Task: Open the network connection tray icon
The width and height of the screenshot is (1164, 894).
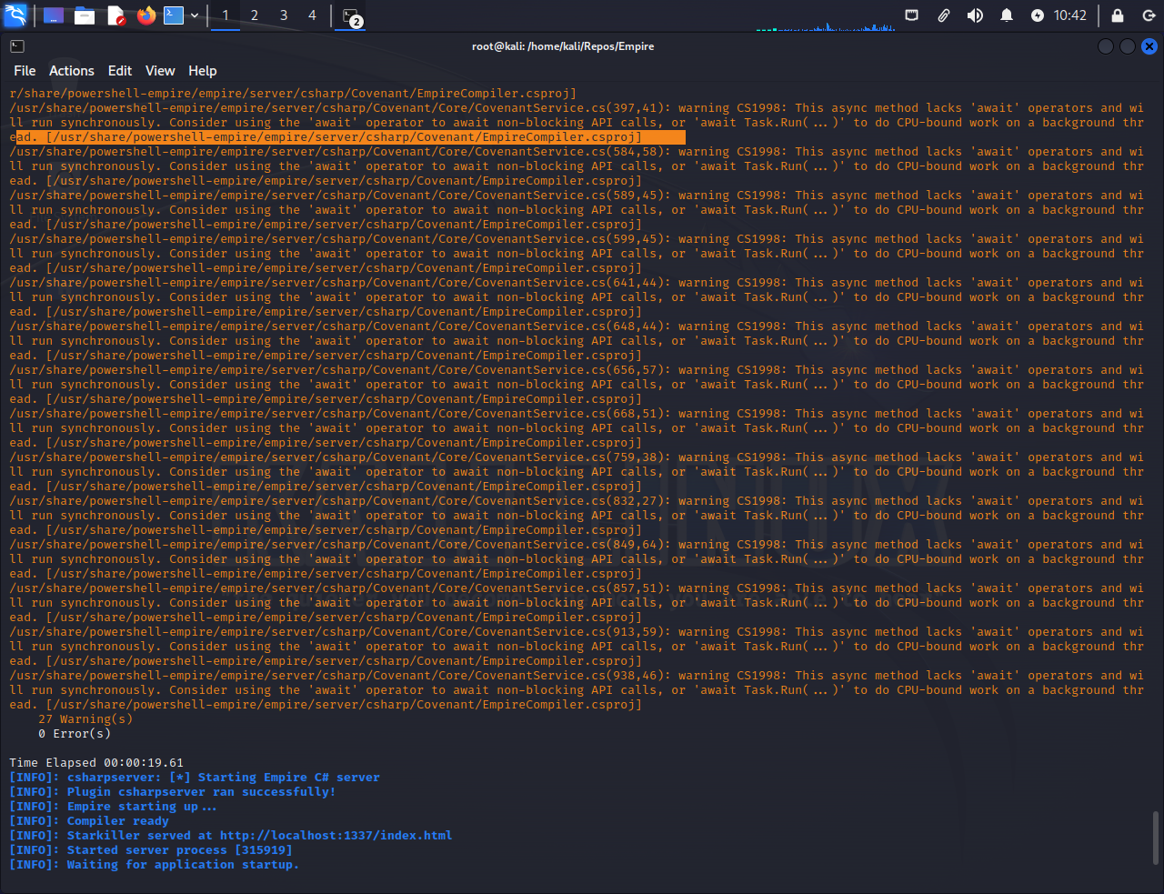Action: pos(912,15)
